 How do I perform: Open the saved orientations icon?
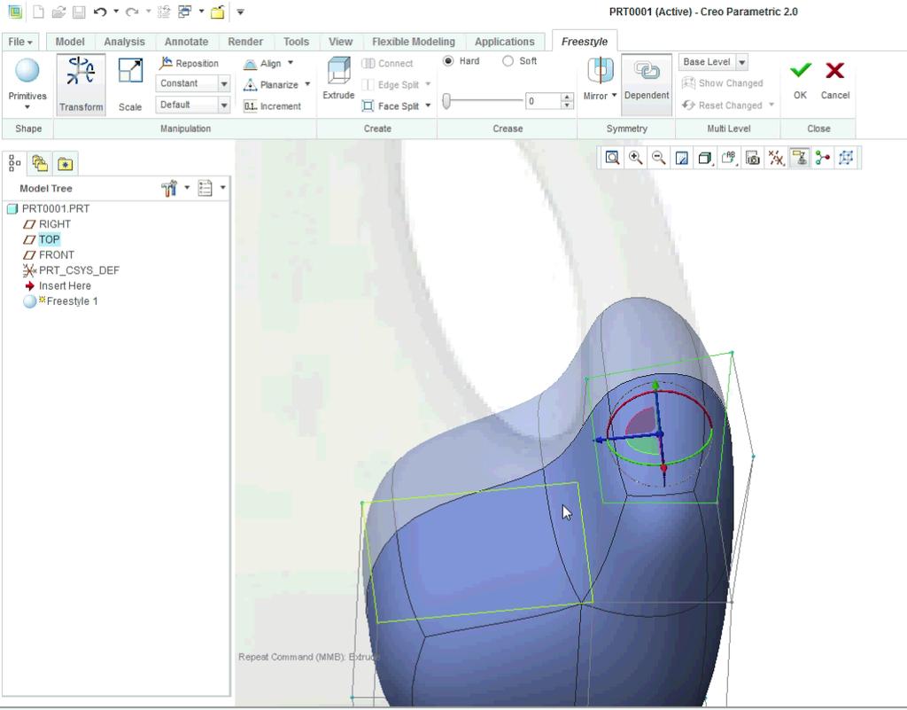pyautogui.click(x=729, y=158)
